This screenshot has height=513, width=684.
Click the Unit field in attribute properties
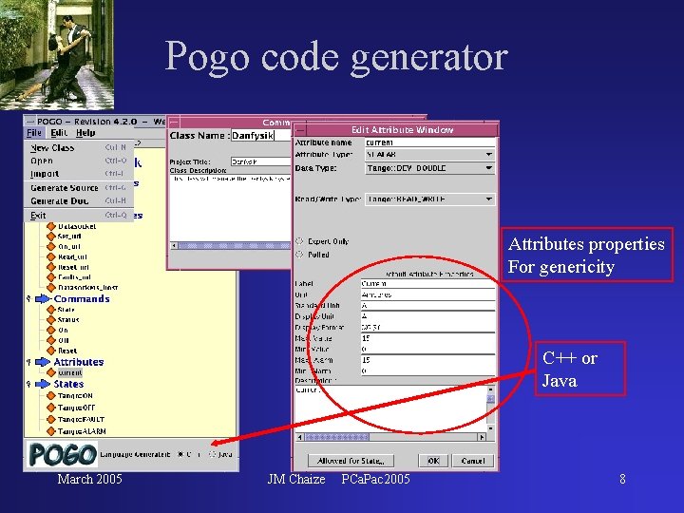click(x=427, y=294)
